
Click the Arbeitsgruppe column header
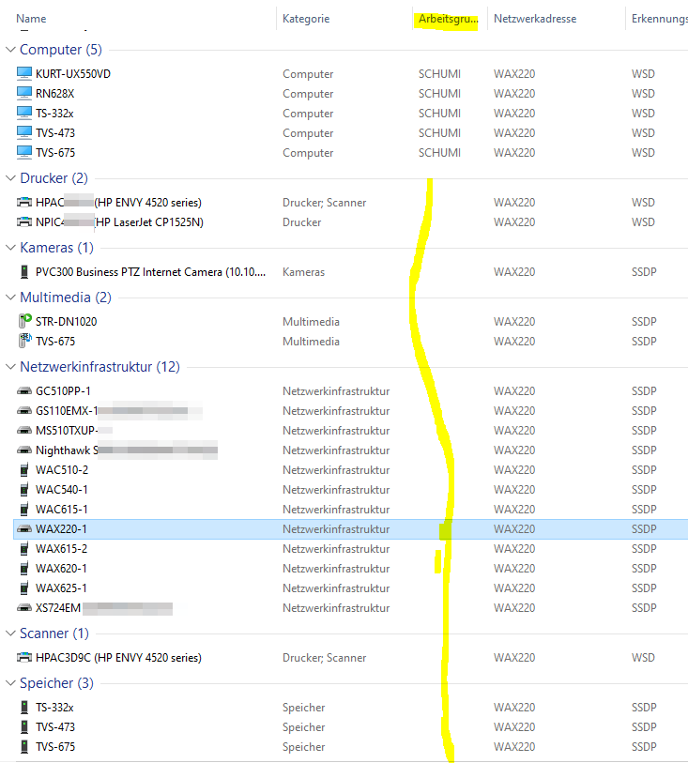[x=448, y=19]
